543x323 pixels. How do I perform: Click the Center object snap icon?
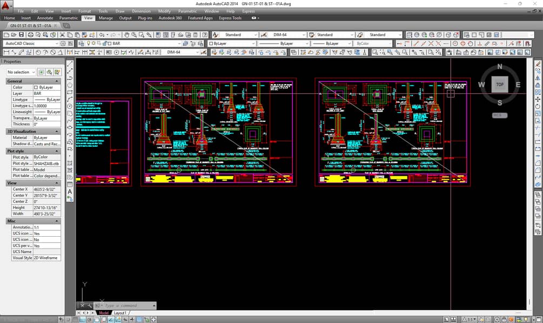[x=455, y=44]
